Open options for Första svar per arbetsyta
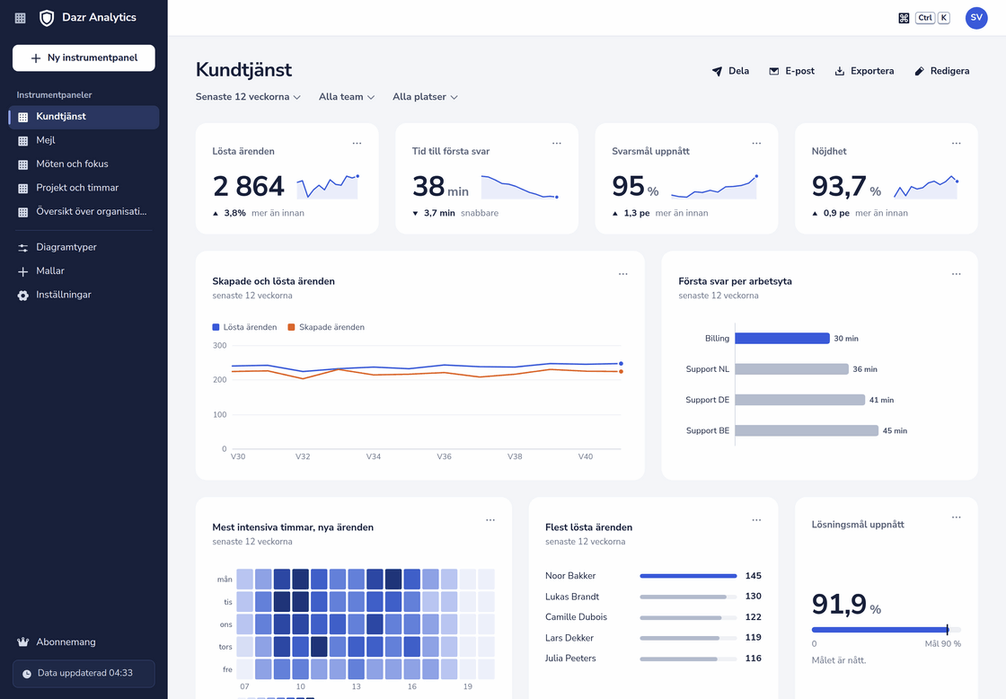Screen dimensions: 1006x699 click(x=956, y=274)
